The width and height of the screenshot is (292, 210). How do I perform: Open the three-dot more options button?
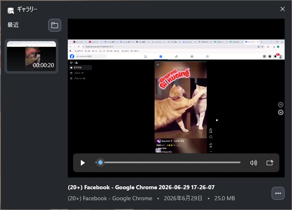pyautogui.click(x=278, y=193)
